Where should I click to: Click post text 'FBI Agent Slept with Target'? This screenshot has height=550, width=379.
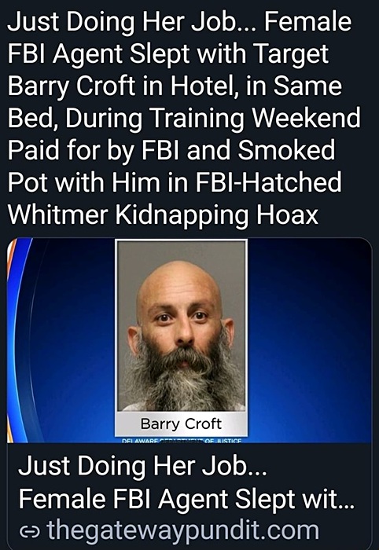click(x=168, y=54)
